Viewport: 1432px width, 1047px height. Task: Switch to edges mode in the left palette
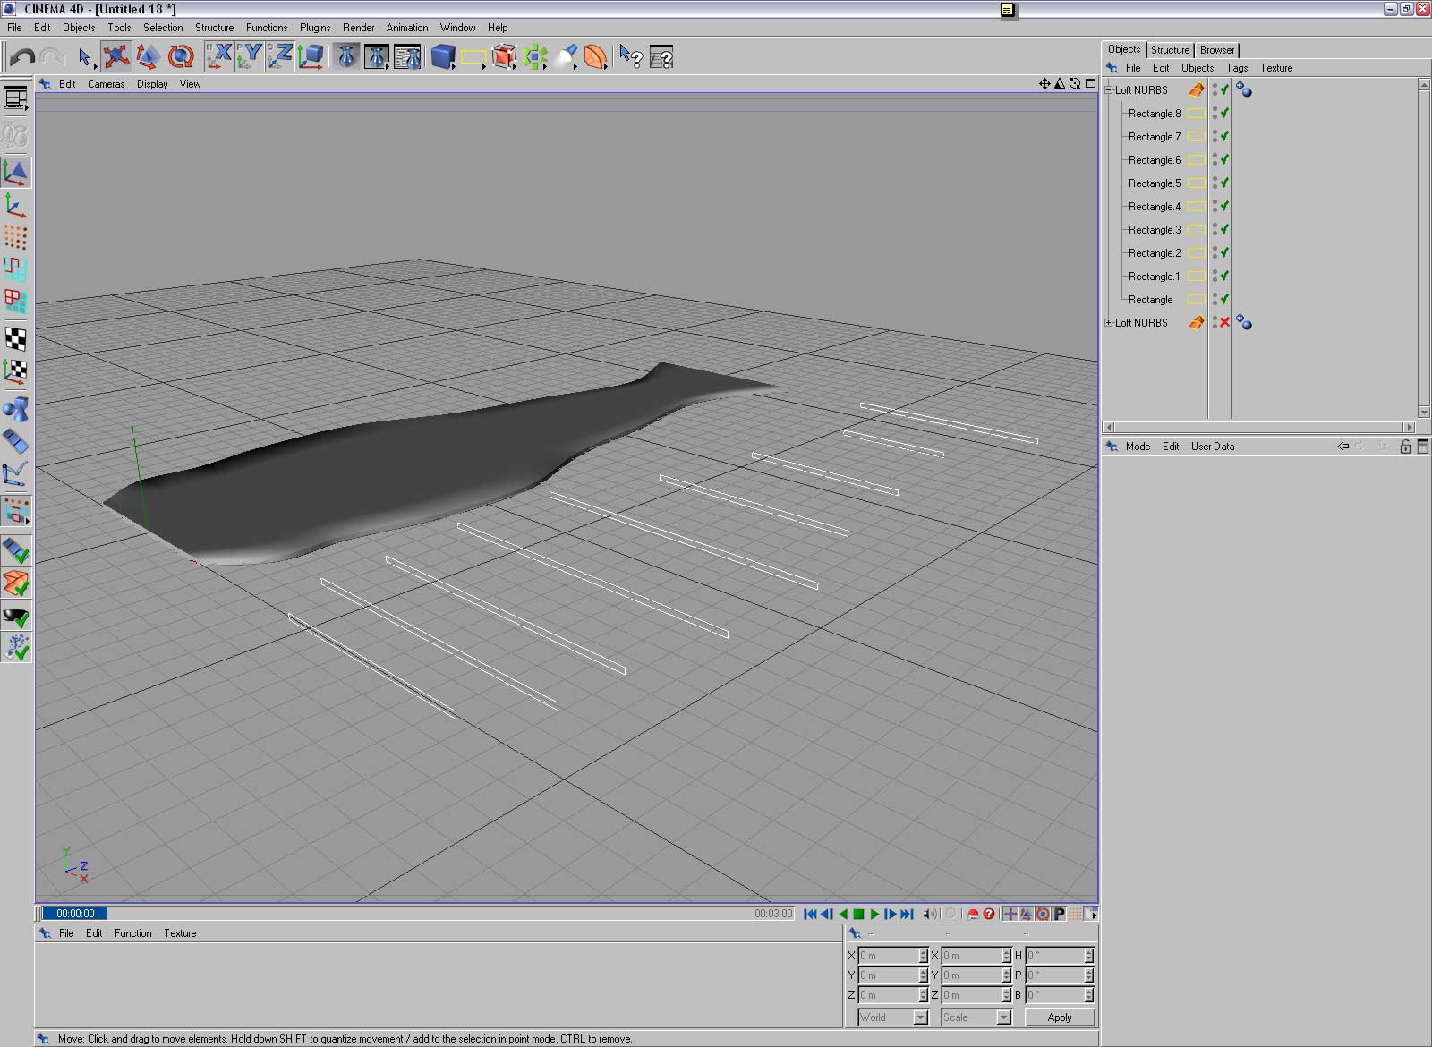point(16,269)
